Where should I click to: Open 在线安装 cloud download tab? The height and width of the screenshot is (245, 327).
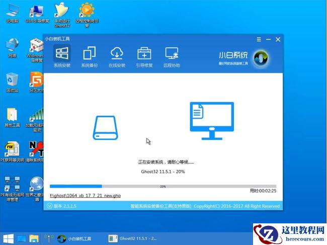(x=117, y=57)
